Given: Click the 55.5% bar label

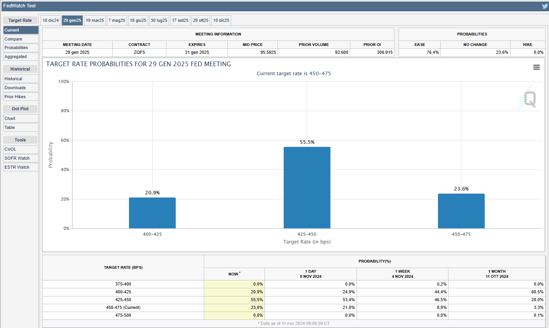Looking at the screenshot, I should (307, 142).
